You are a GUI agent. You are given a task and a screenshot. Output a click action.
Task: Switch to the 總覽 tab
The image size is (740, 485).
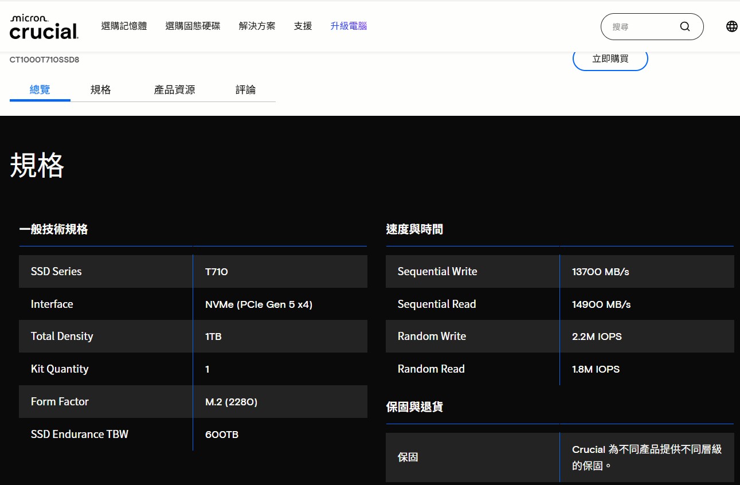(x=40, y=89)
